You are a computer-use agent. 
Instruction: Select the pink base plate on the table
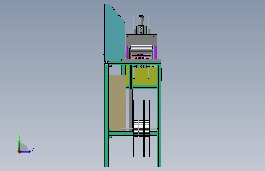[x=141, y=60]
